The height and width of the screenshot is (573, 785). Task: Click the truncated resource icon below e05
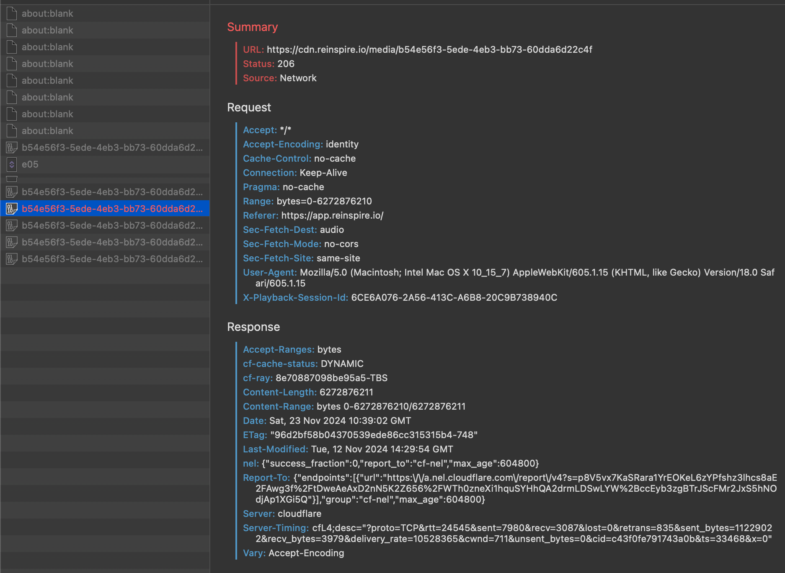tap(11, 179)
